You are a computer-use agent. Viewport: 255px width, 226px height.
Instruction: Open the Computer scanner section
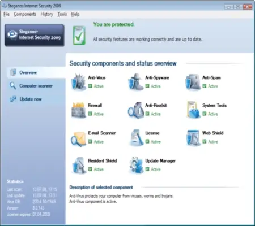pos(36,86)
